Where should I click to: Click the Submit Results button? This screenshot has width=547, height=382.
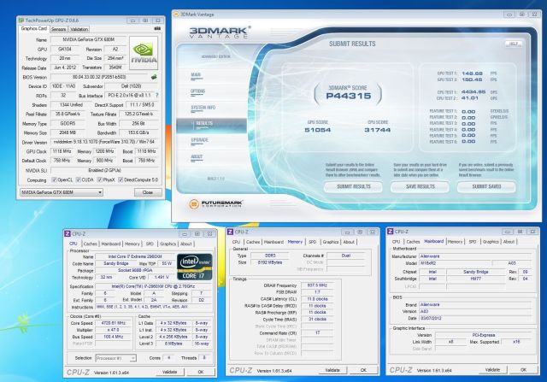353,186
